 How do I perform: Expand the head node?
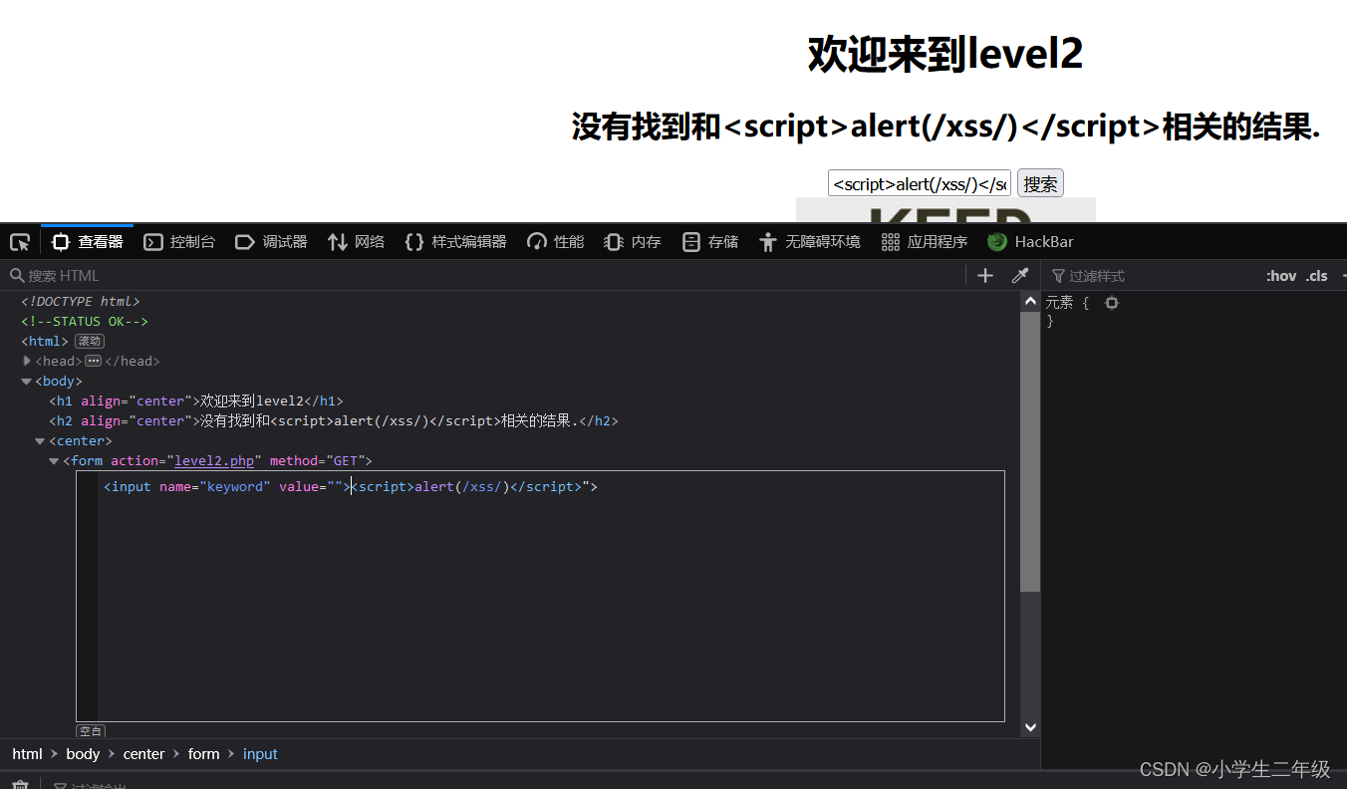(x=27, y=361)
